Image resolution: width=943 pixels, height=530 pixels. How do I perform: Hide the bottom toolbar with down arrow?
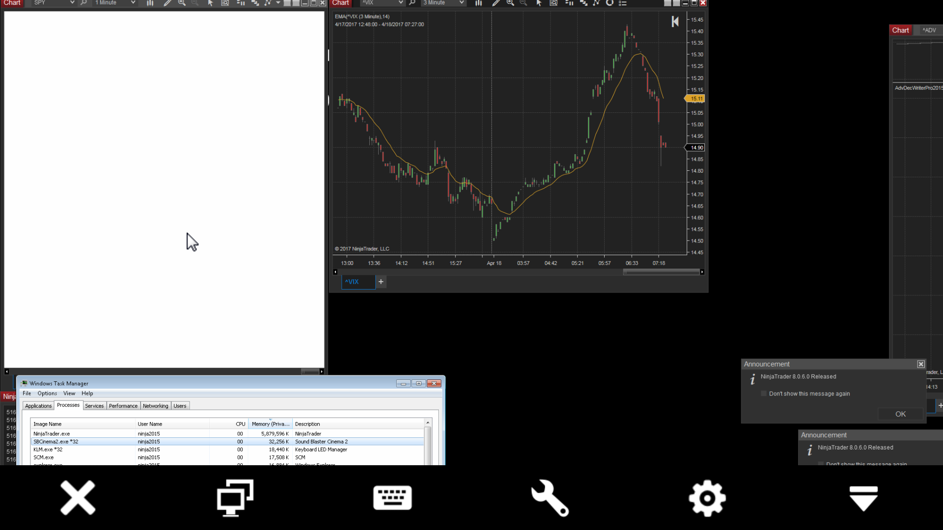pos(863,498)
